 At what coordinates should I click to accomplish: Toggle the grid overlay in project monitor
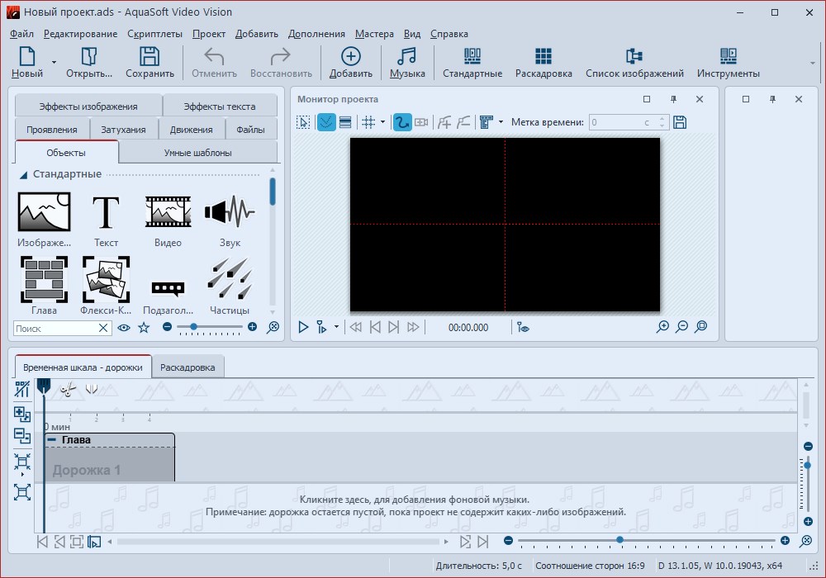[x=368, y=122]
